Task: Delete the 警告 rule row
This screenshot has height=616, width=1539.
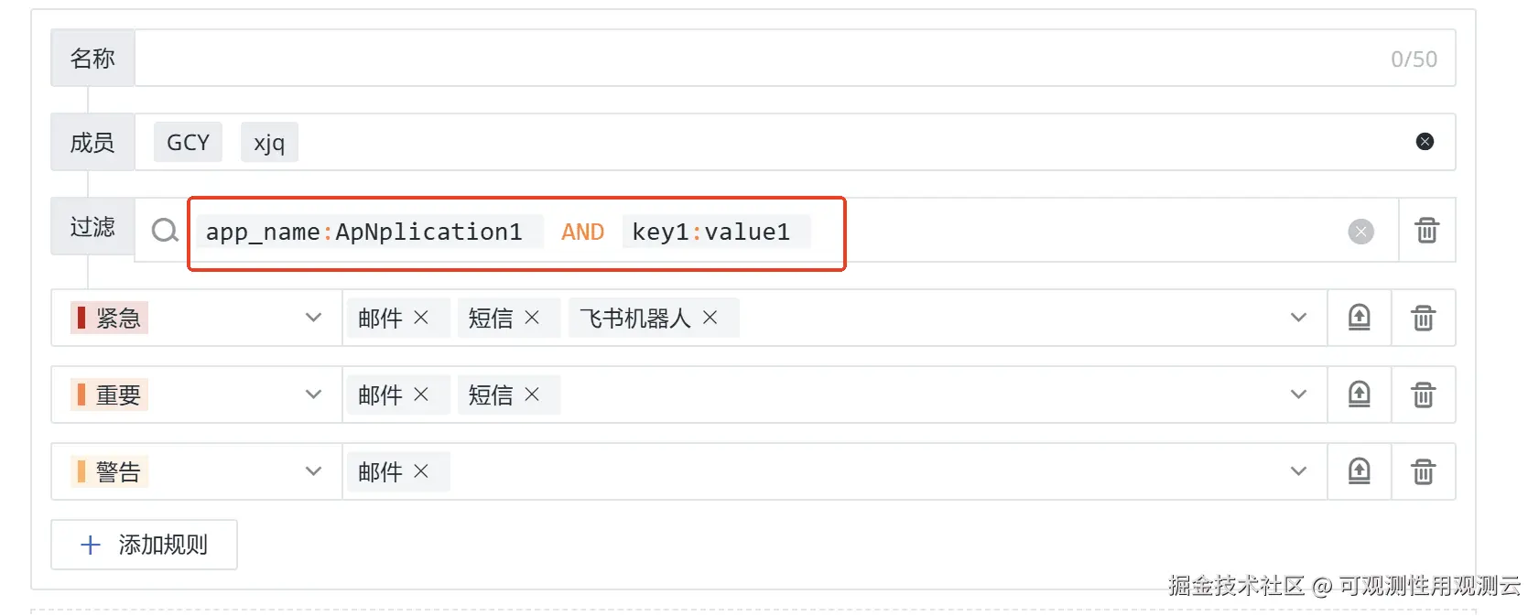Action: [1423, 471]
